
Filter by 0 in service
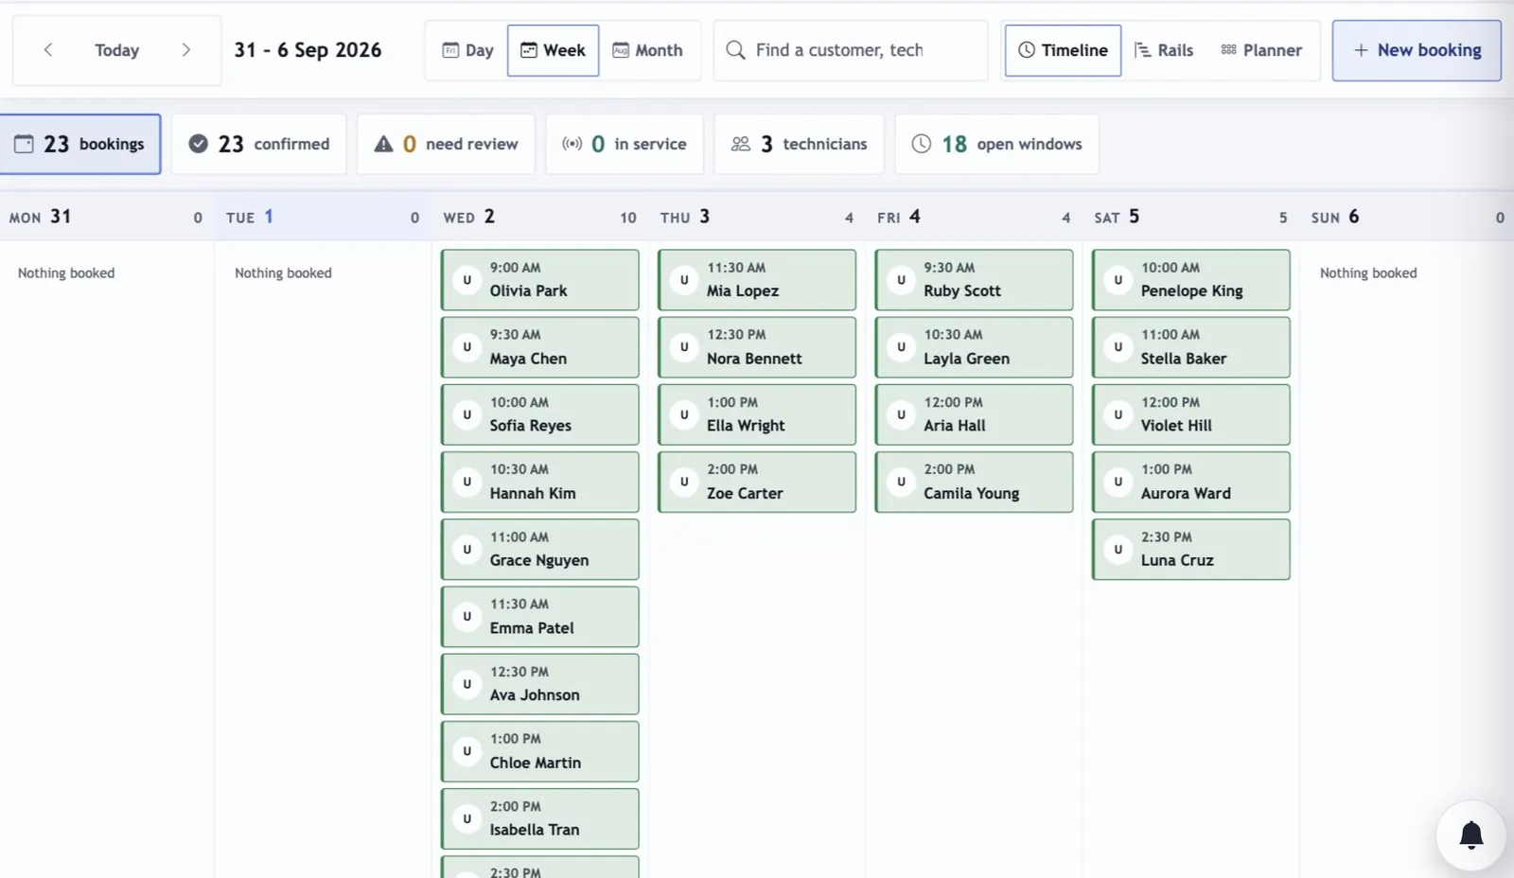point(625,144)
